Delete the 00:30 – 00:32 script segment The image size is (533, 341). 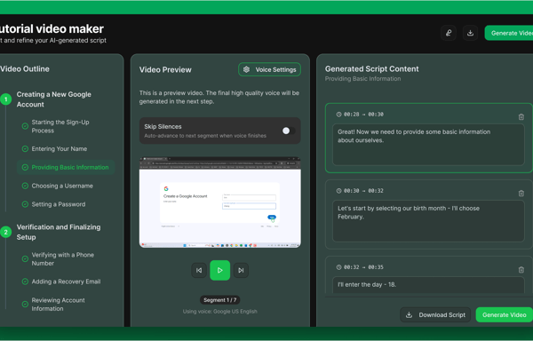point(521,194)
